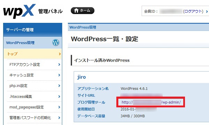Click chevron beside FTPアカウント設定
209x125 pixels.
(59, 64)
